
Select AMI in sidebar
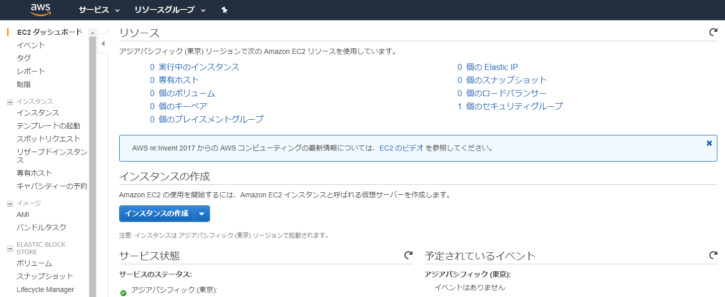point(23,214)
